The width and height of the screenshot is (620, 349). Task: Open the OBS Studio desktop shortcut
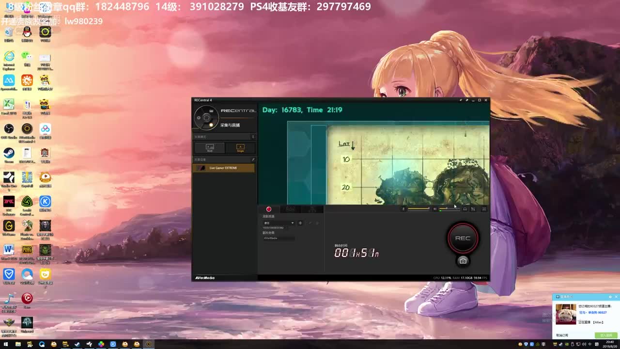pos(9,131)
